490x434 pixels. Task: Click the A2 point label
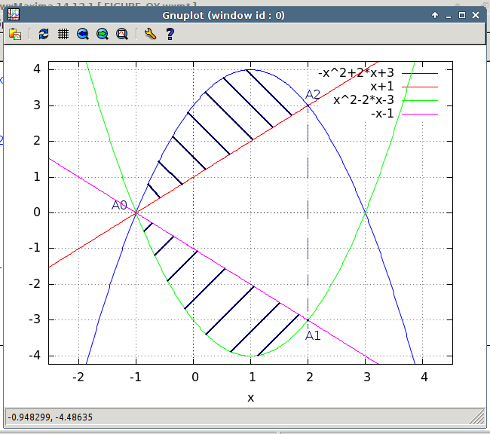coord(313,95)
